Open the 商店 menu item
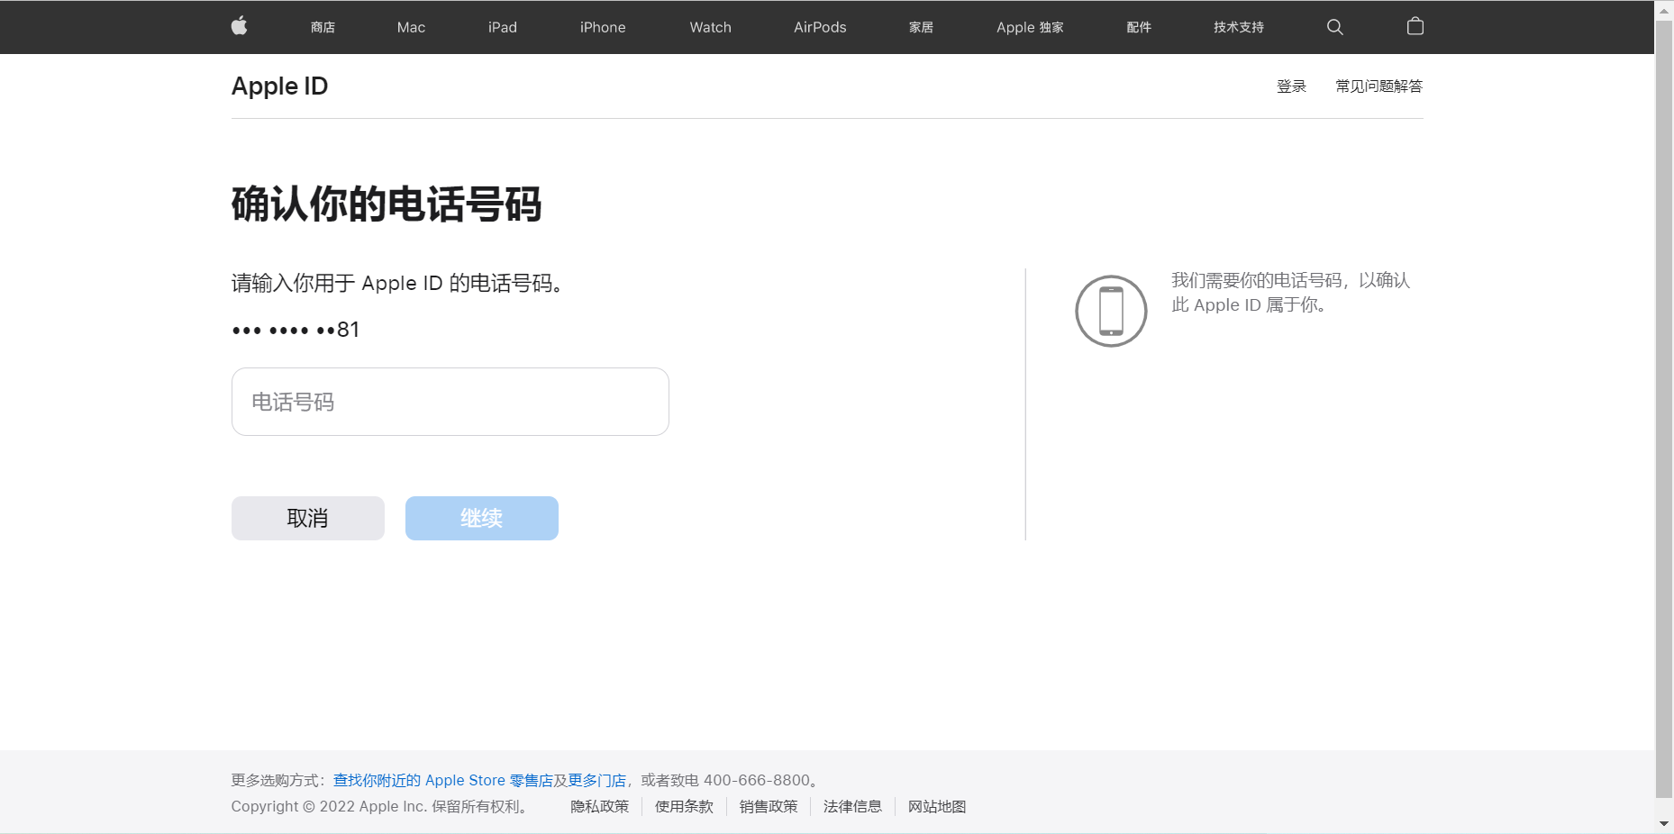The width and height of the screenshot is (1674, 834). point(323,28)
